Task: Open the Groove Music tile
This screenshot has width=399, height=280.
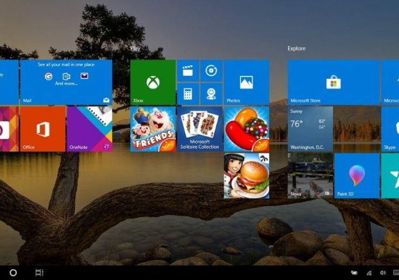Action: click(x=211, y=71)
